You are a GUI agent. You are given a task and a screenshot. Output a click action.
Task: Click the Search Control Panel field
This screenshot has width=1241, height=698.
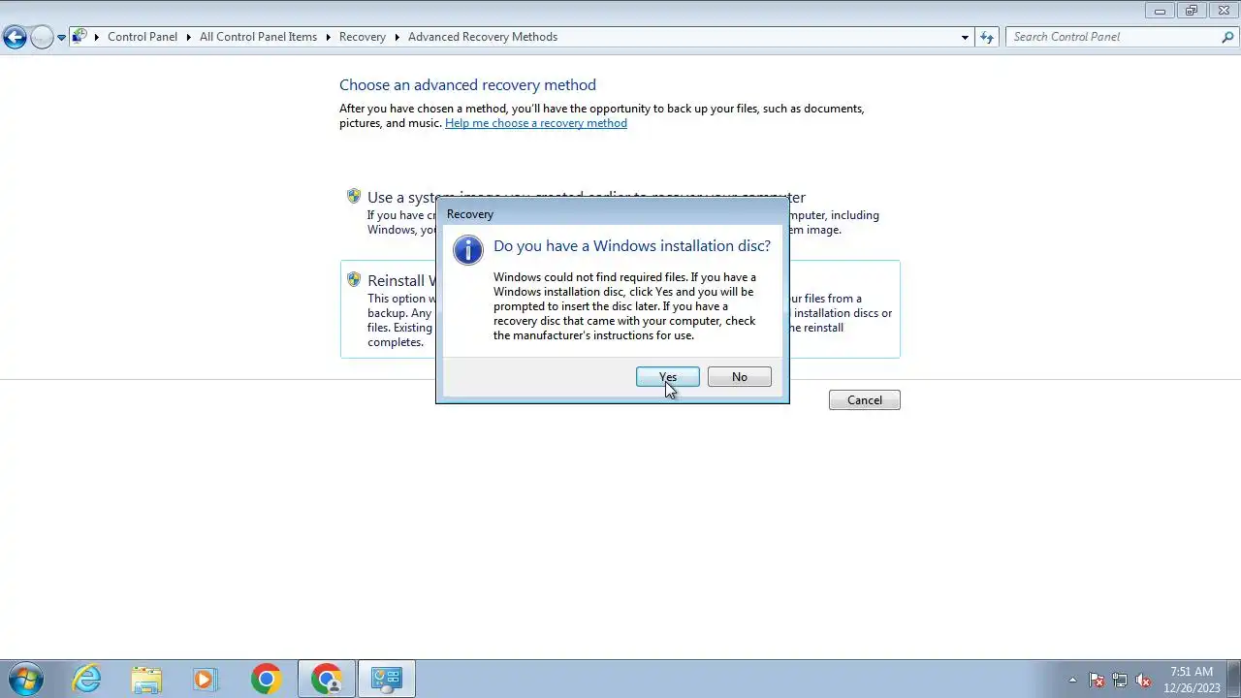[x=1113, y=37]
